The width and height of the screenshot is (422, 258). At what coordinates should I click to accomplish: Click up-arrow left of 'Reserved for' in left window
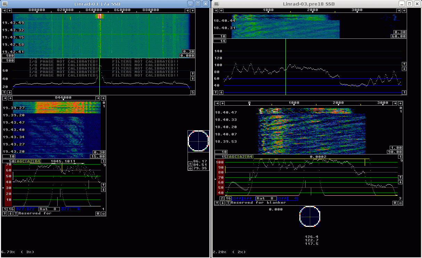[5, 213]
